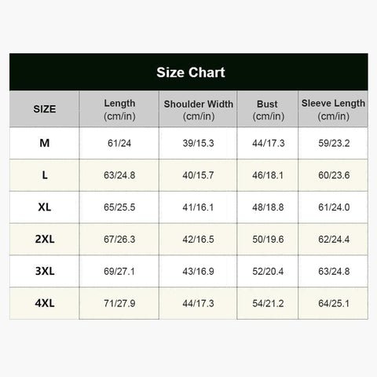Select the 4XL size row label
This screenshot has height=377, width=377.
44,303
